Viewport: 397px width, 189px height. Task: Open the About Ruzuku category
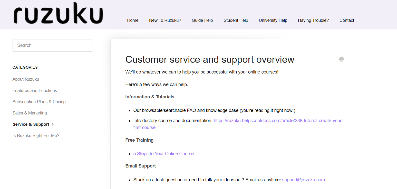(x=26, y=79)
